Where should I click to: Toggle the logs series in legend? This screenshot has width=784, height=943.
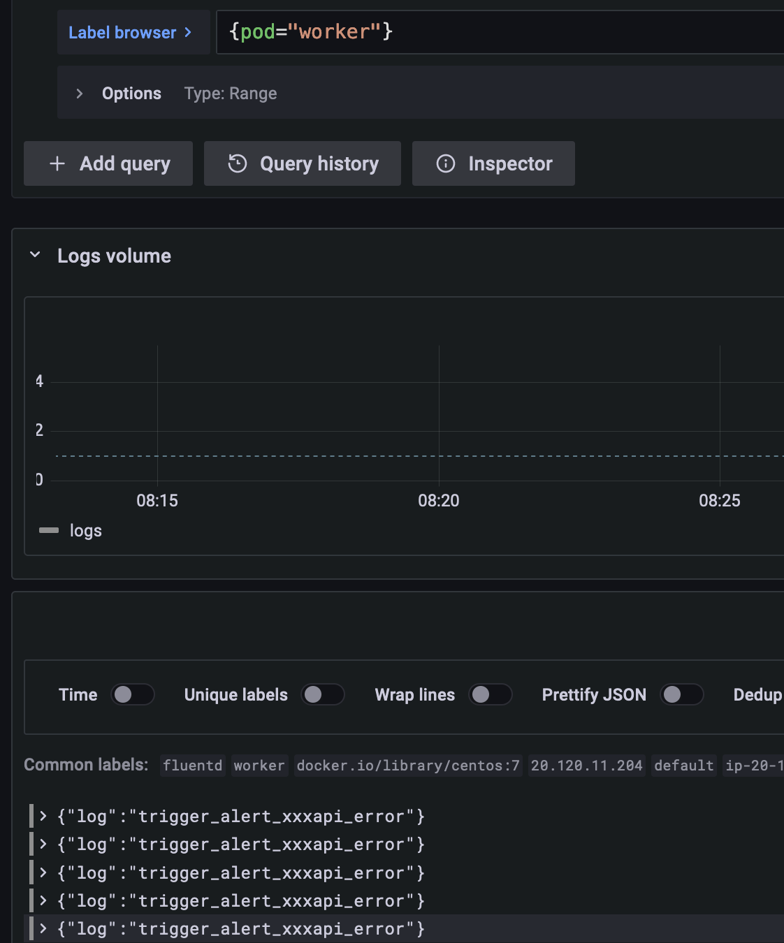[49, 531]
